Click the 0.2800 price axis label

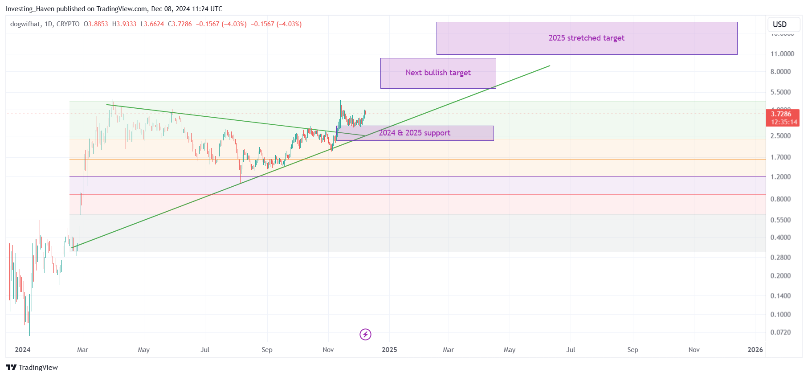coord(780,258)
